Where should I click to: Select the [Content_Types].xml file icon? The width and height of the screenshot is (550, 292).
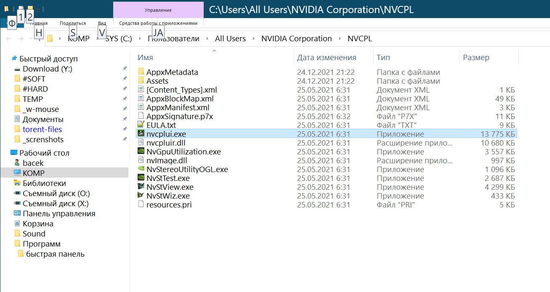click(x=141, y=90)
